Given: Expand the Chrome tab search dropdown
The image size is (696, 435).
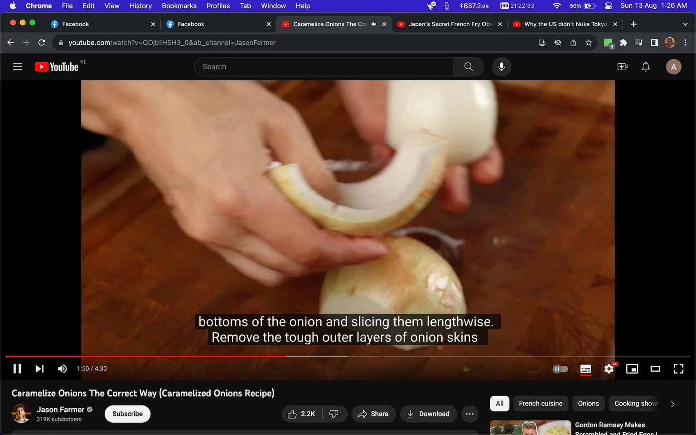Looking at the screenshot, I should click(685, 24).
